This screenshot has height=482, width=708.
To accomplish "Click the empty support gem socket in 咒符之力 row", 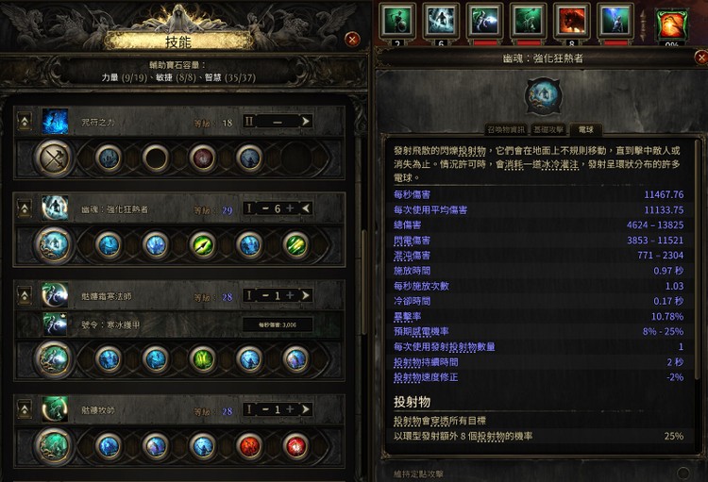I will pyautogui.click(x=156, y=158).
